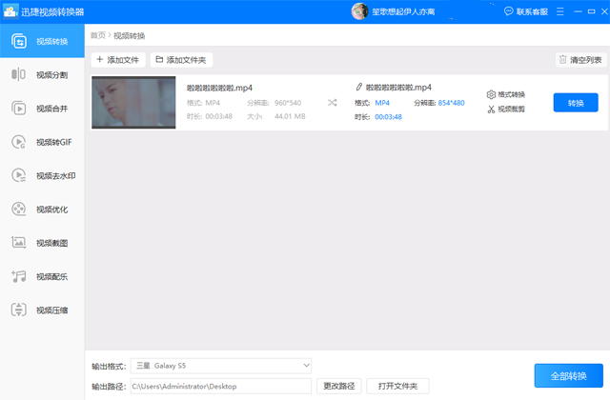Open the 视频转换 sidebar icon
The width and height of the screenshot is (610, 400).
click(x=19, y=41)
